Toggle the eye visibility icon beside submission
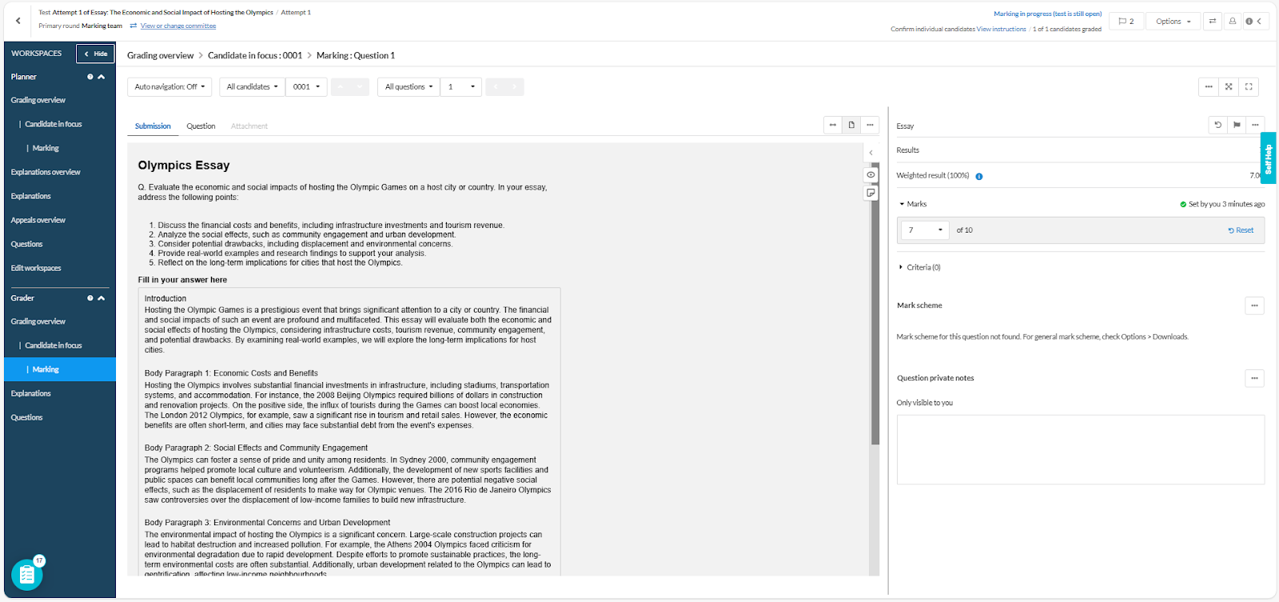The image size is (1279, 602). click(x=871, y=174)
